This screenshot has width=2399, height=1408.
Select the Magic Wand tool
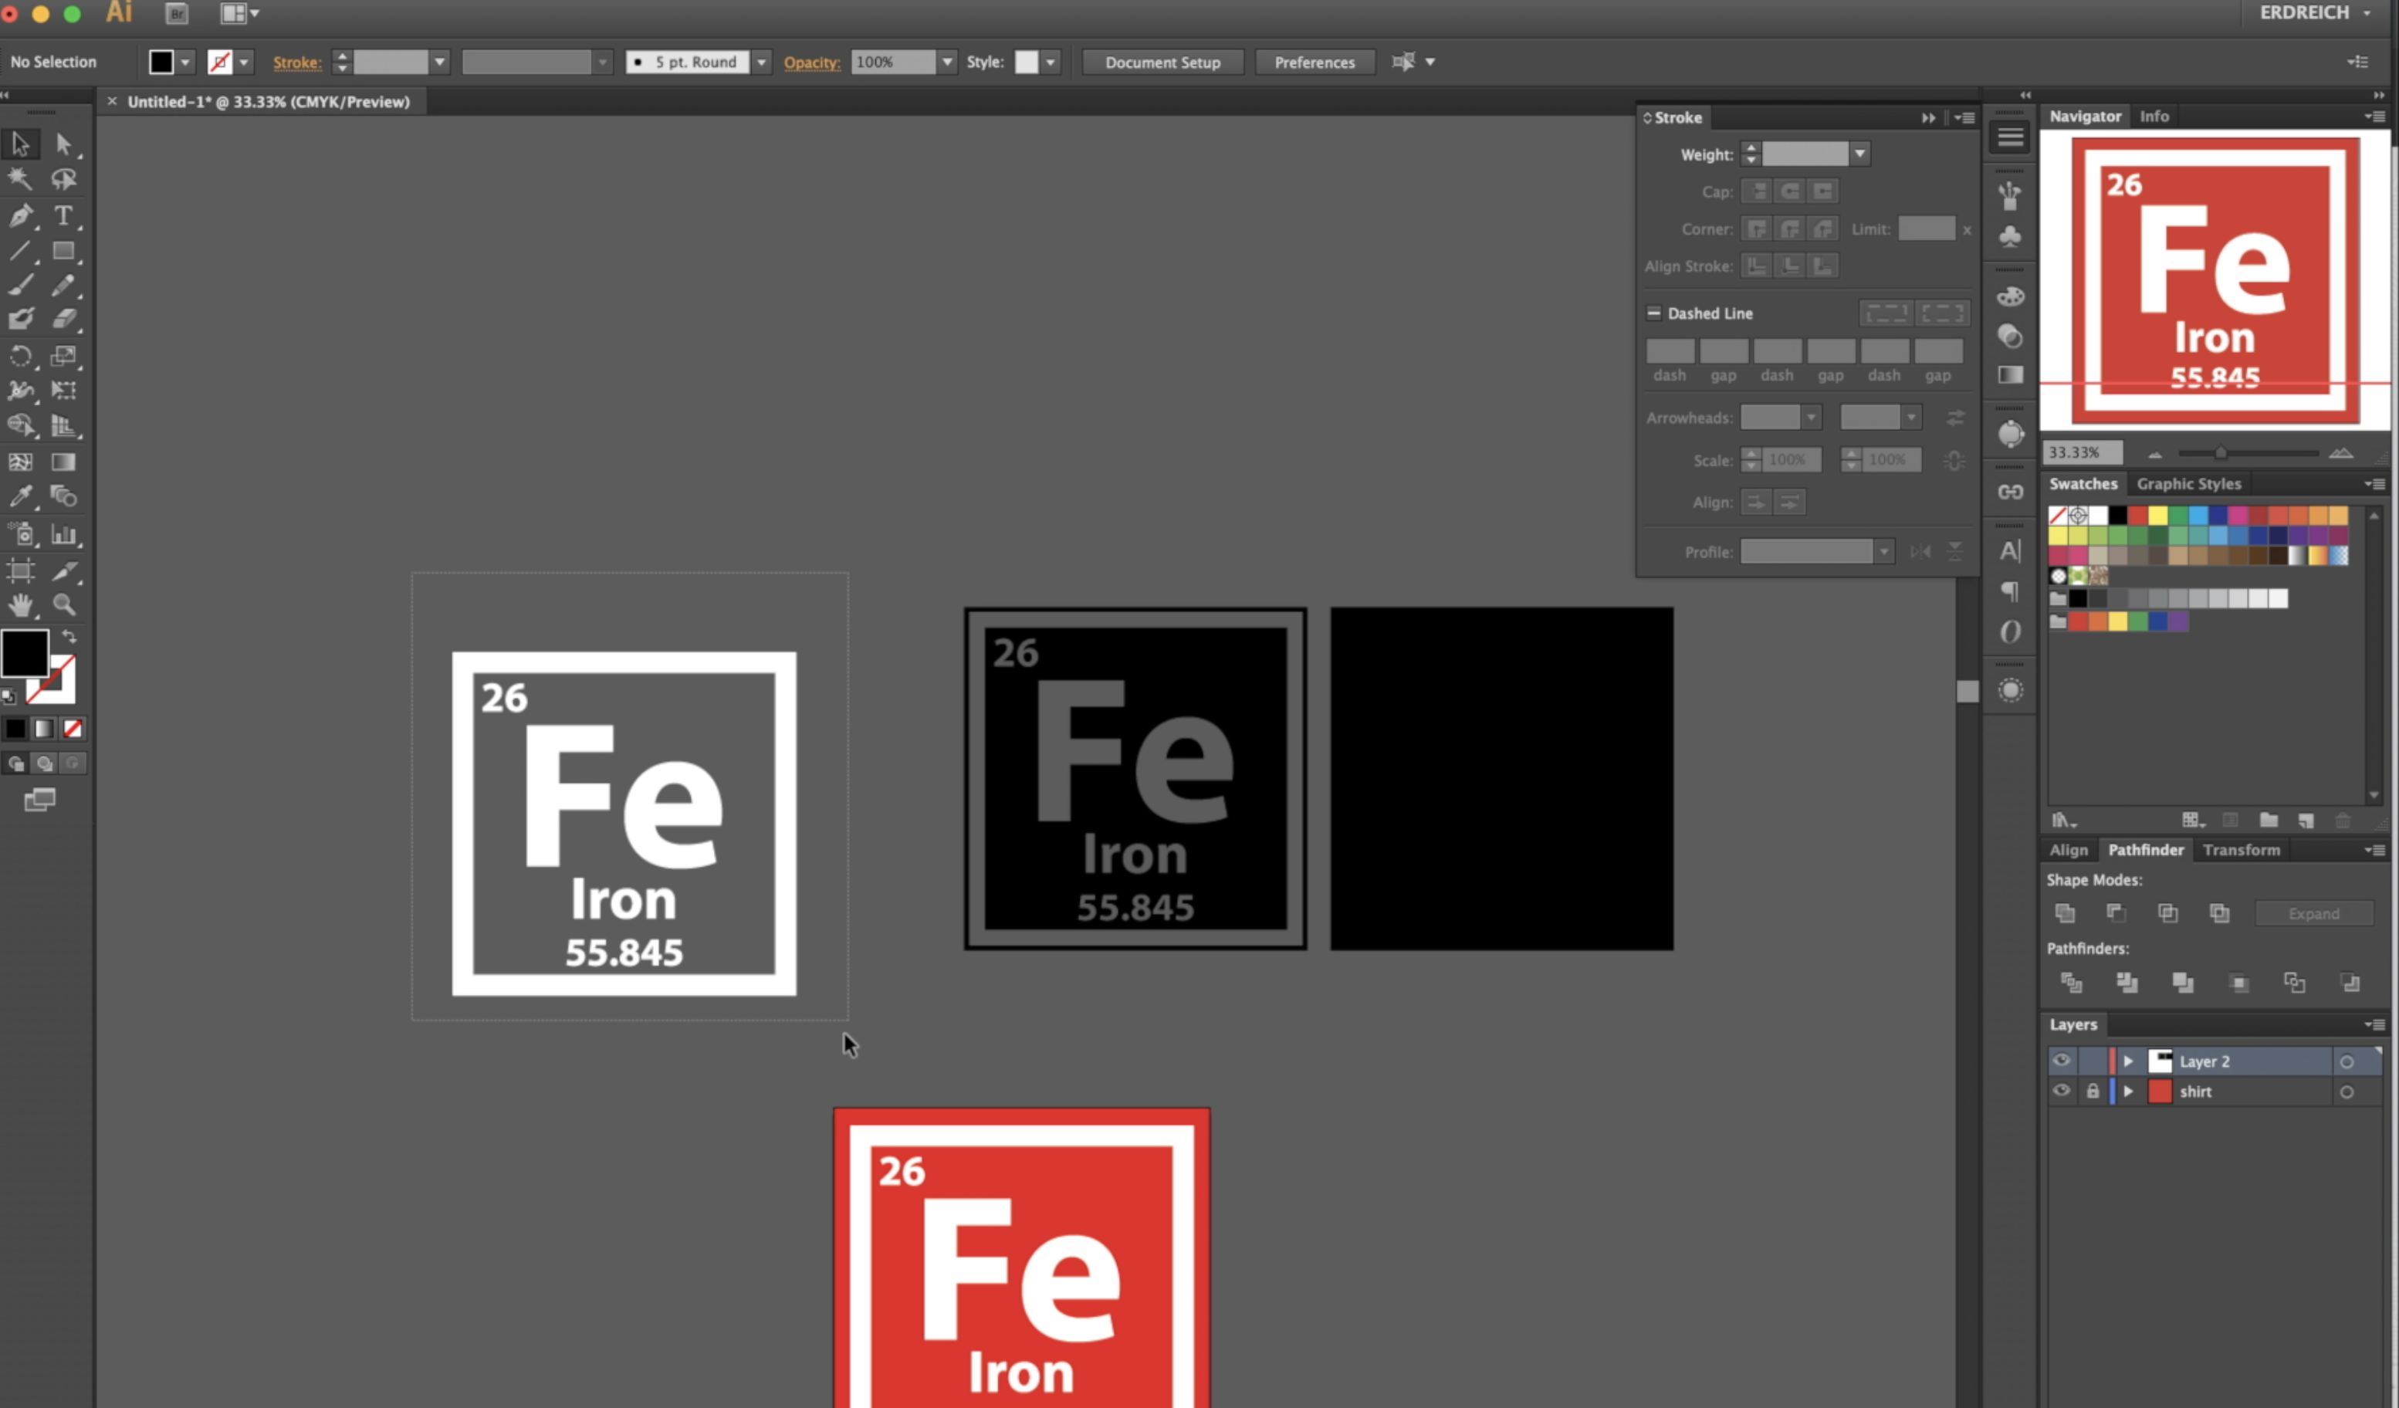pyautogui.click(x=20, y=179)
